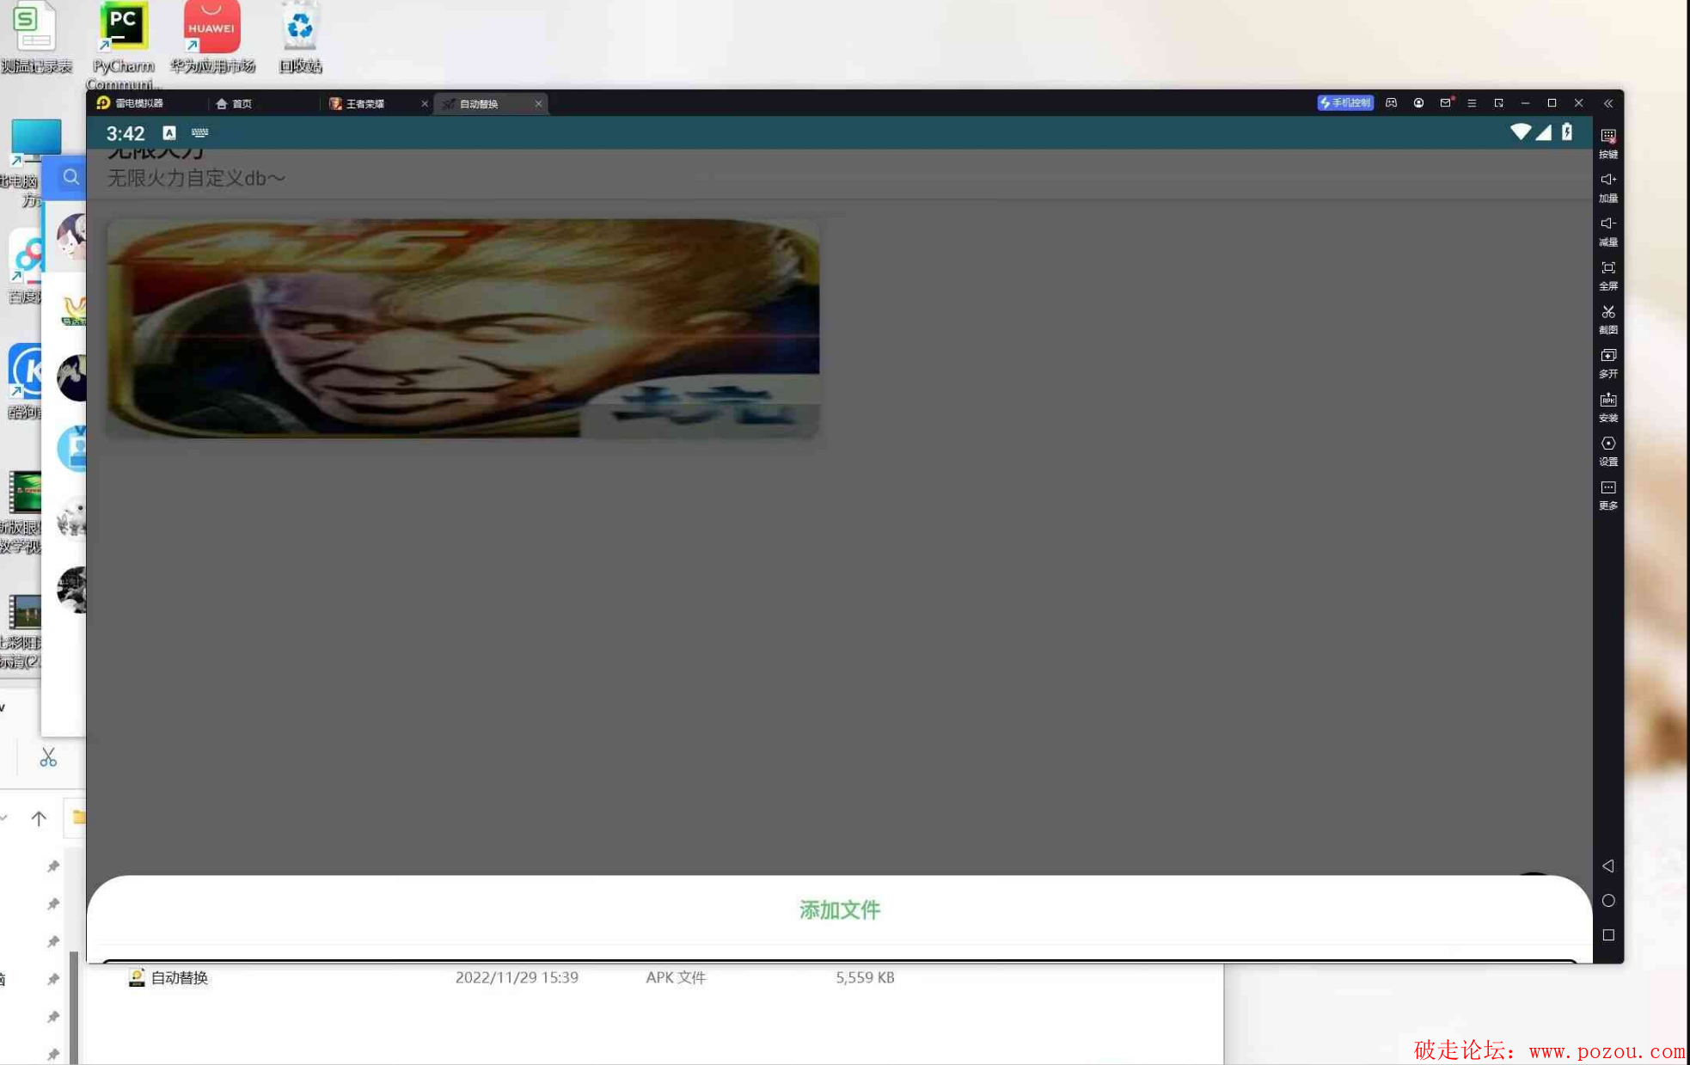Click the window resize icon in emulator title bar
Image resolution: width=1690 pixels, height=1065 pixels.
tap(1498, 103)
